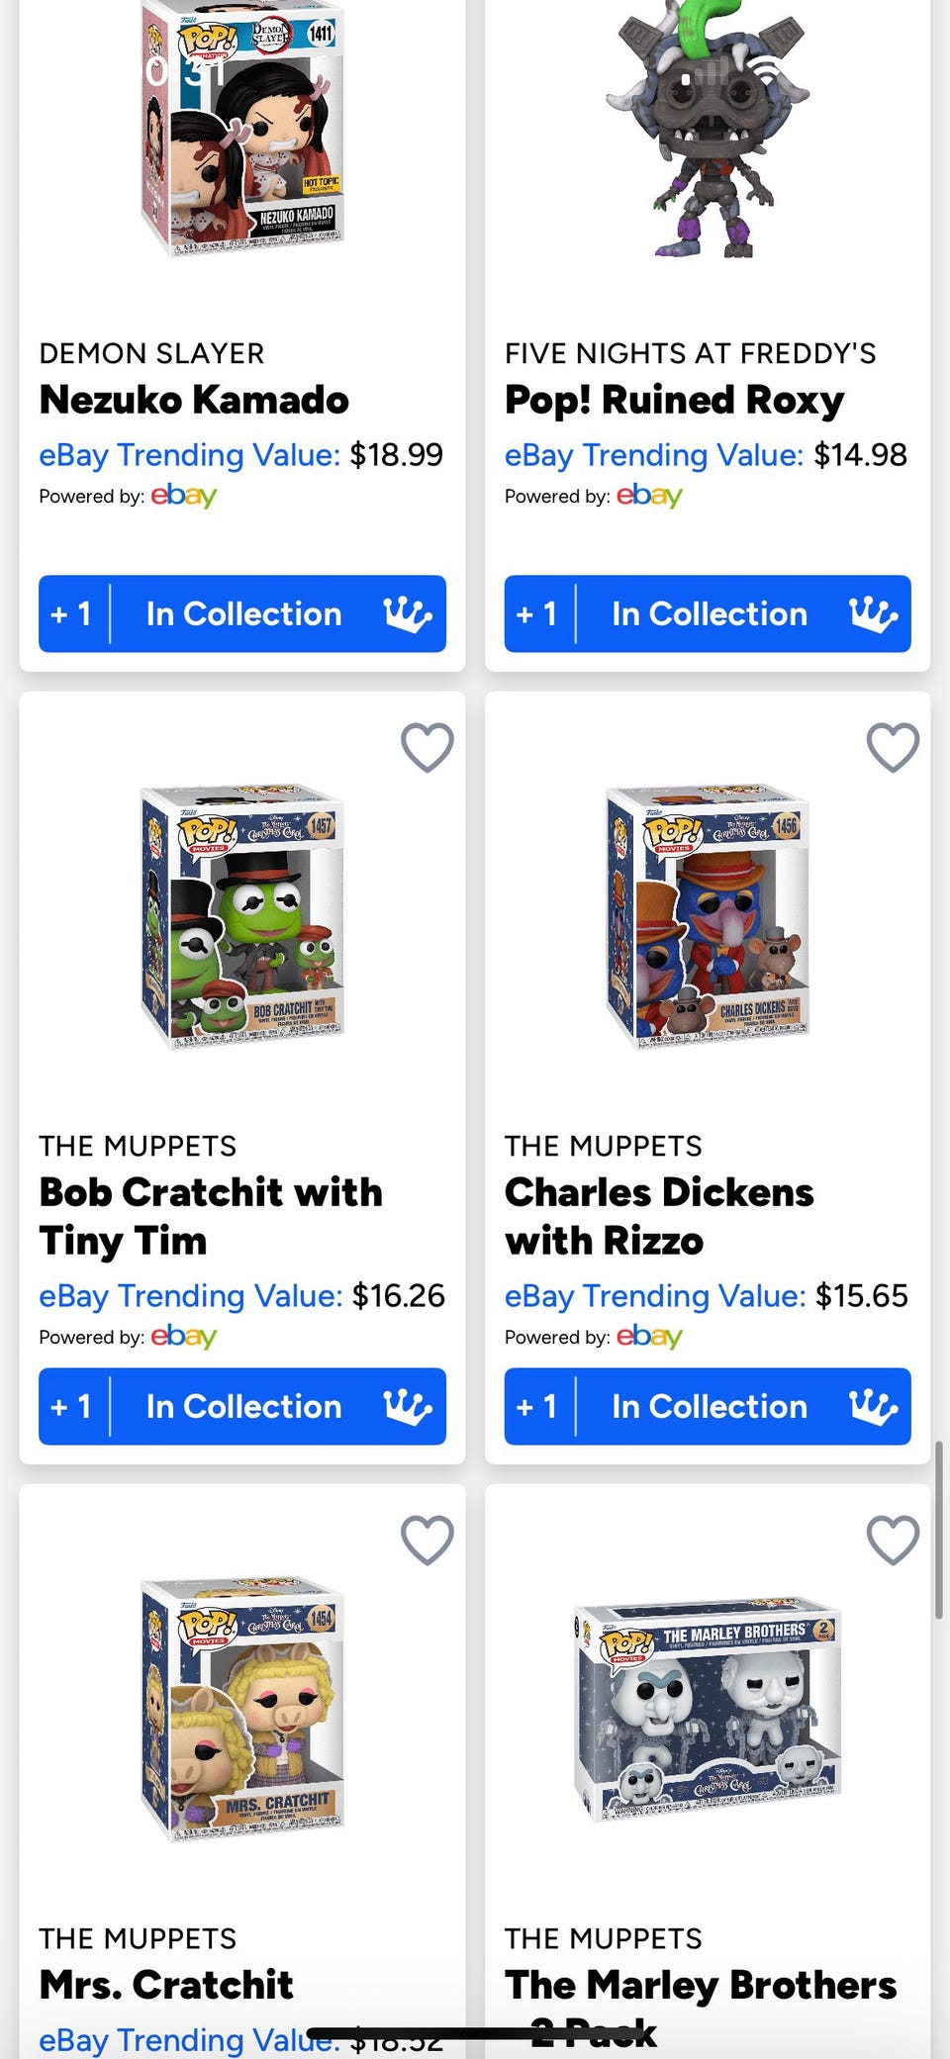Tap the crown icon under Charles Dickens with Rizzo
The width and height of the screenshot is (950, 2059).
click(874, 1407)
